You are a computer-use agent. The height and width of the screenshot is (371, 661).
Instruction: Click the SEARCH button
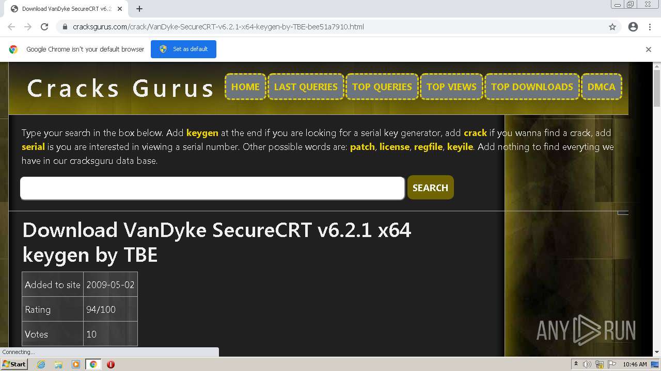[430, 188]
